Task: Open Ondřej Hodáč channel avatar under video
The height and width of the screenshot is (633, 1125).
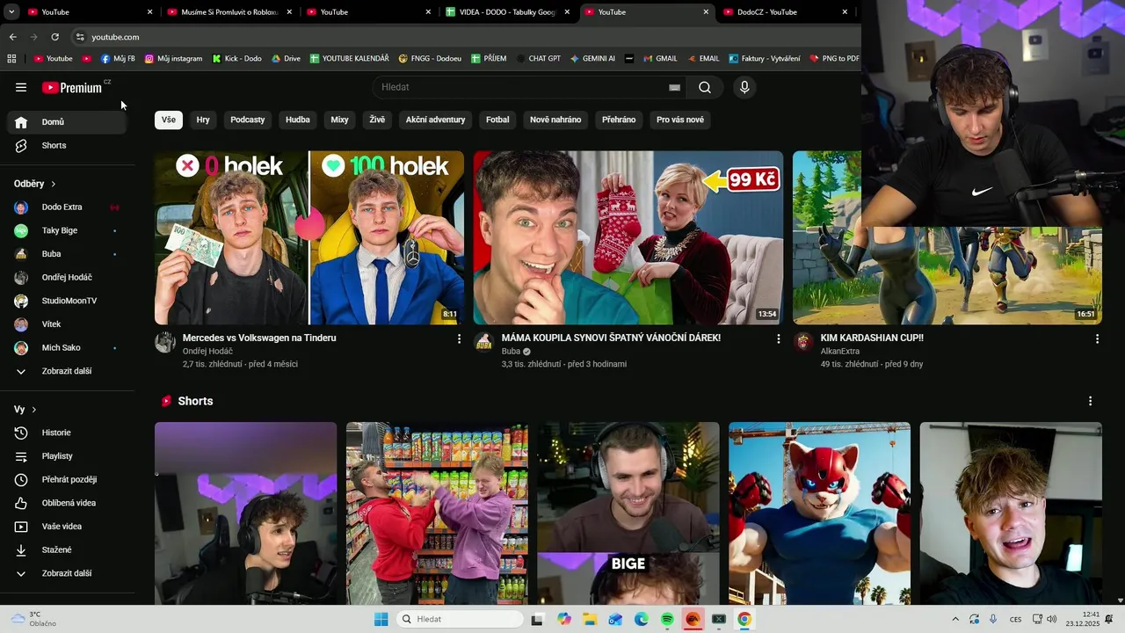Action: (165, 342)
